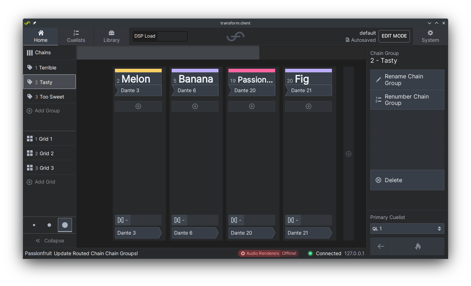471x286 pixels.
Task: Click the Audio Renderers Offline status badge
Action: pyautogui.click(x=268, y=253)
